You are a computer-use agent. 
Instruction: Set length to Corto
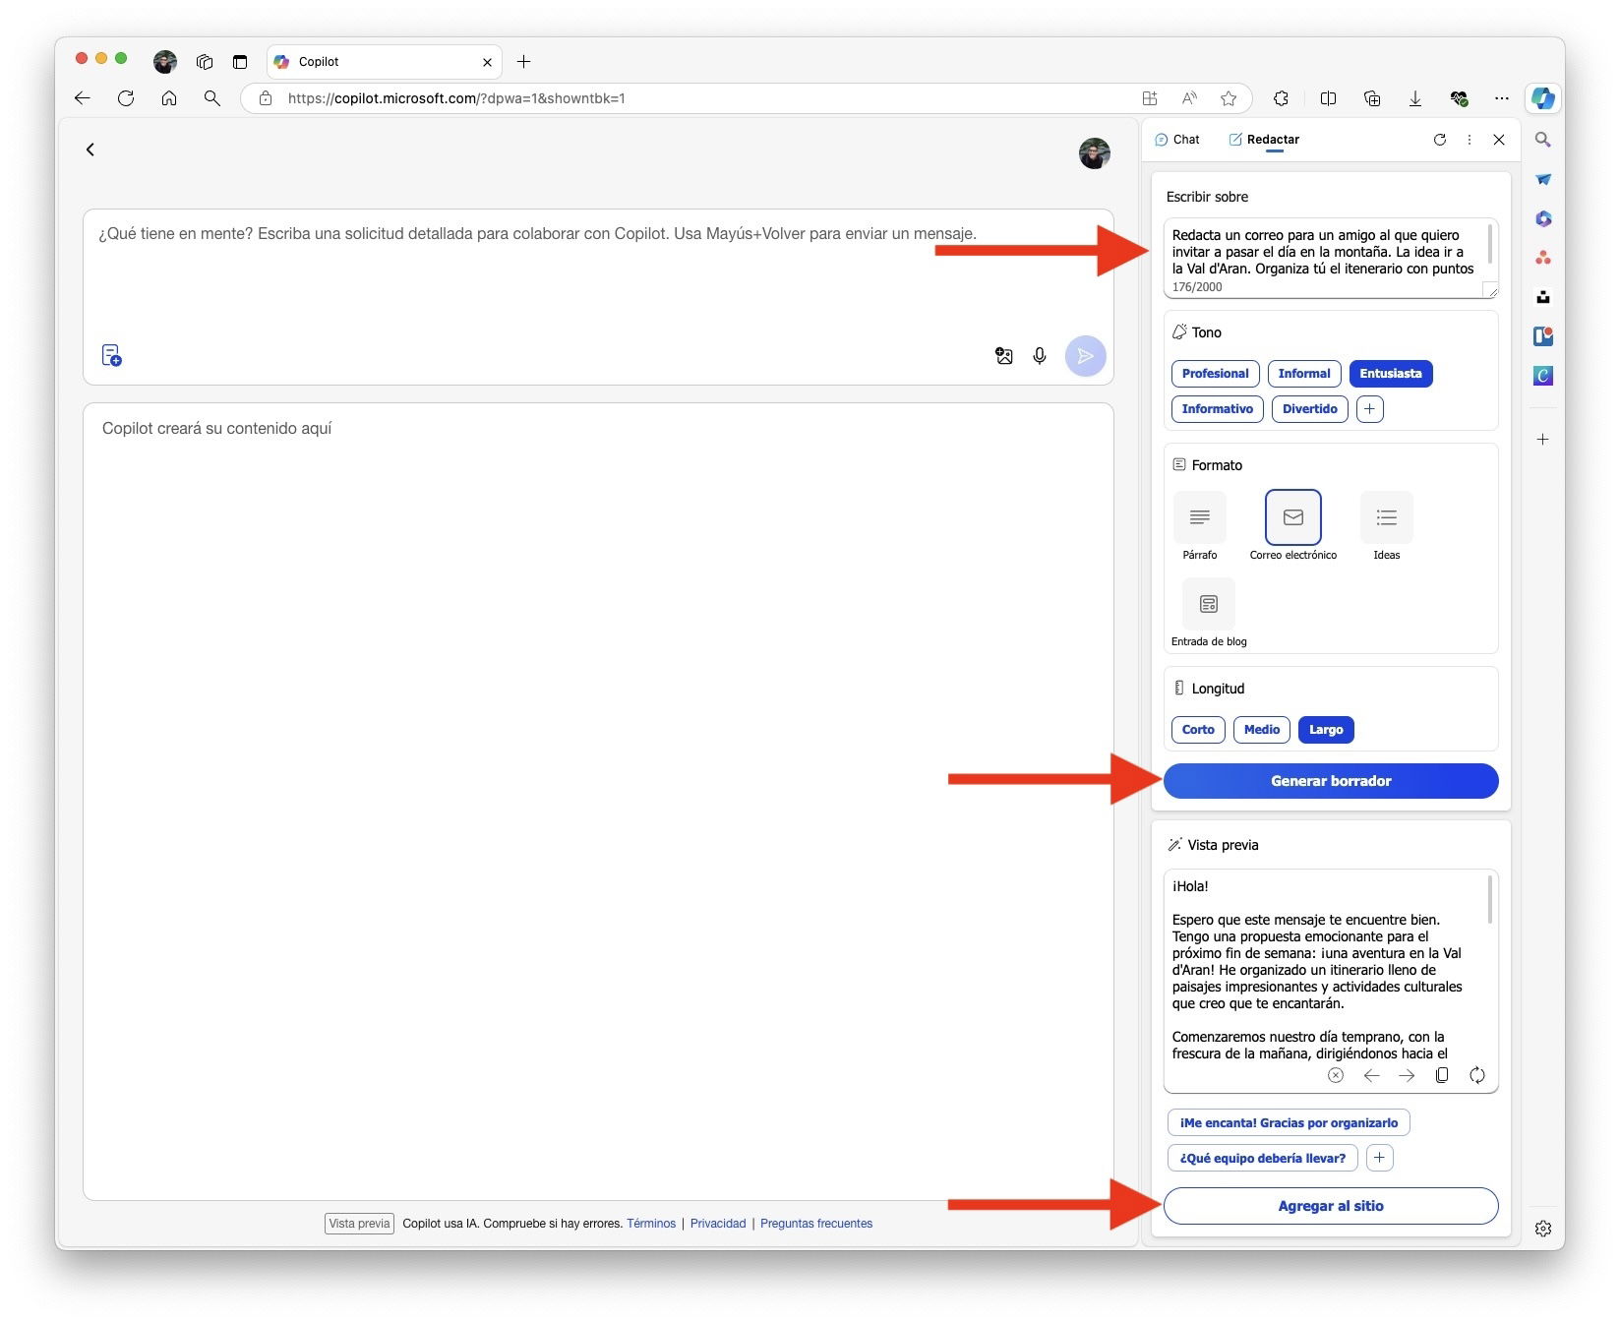[x=1197, y=730]
